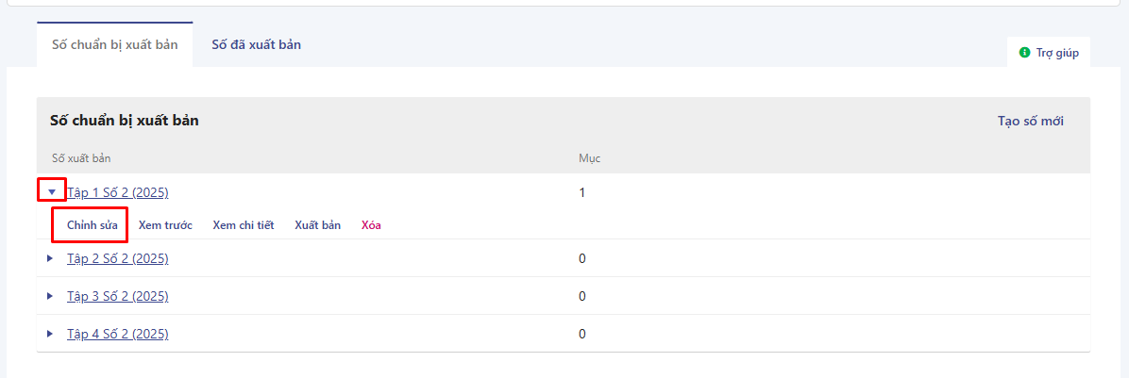Click Xuất bản to publish the issue

pyautogui.click(x=317, y=225)
